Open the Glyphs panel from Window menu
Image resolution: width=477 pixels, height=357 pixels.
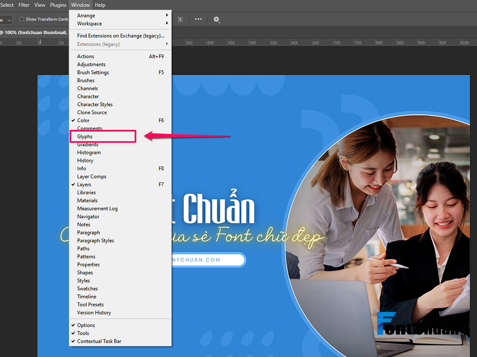pos(121,137)
